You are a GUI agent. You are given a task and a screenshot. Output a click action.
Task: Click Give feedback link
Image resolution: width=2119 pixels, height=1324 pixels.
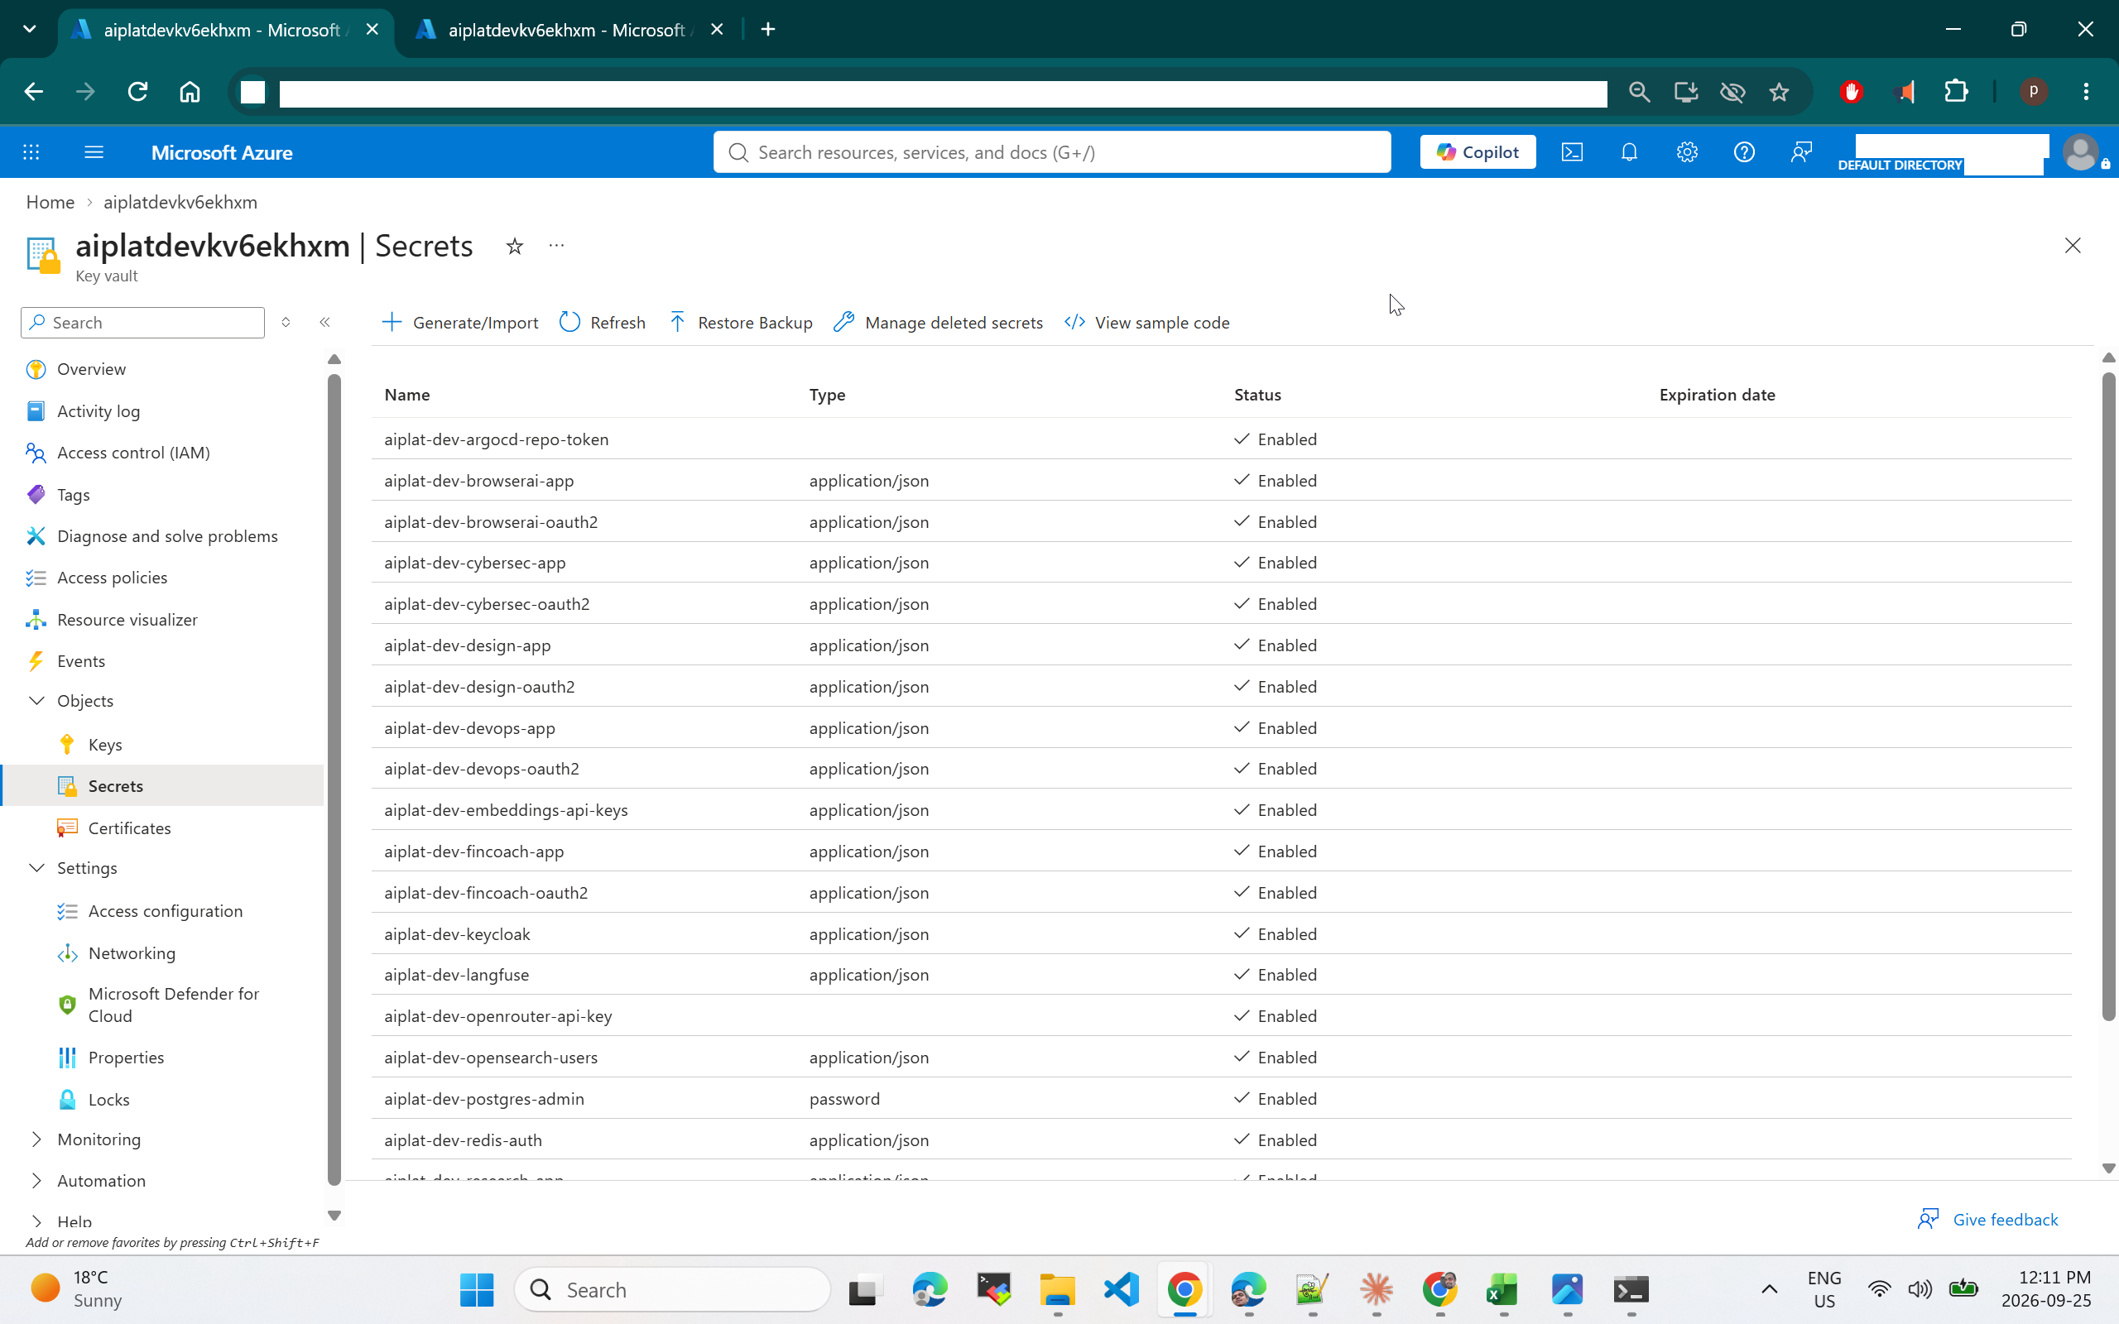(1987, 1219)
